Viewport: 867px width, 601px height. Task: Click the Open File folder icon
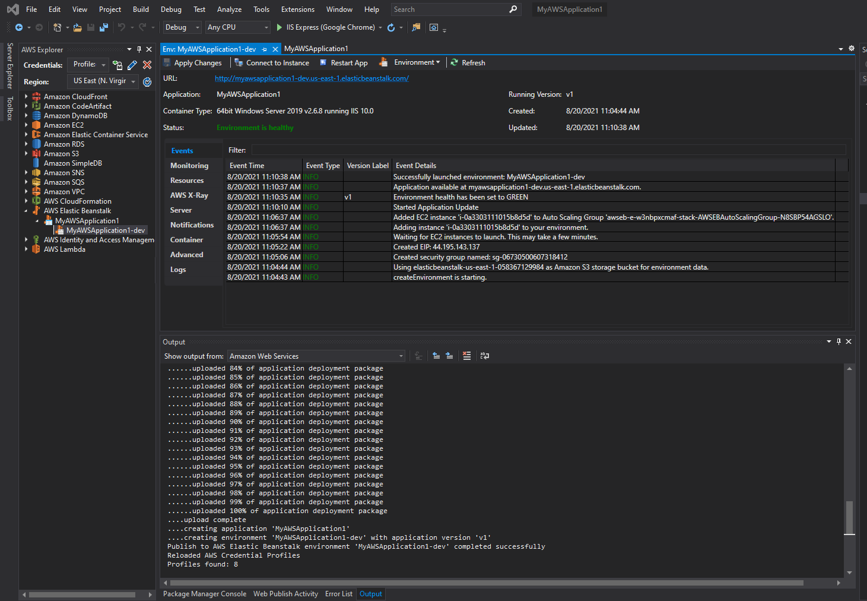[x=77, y=27]
